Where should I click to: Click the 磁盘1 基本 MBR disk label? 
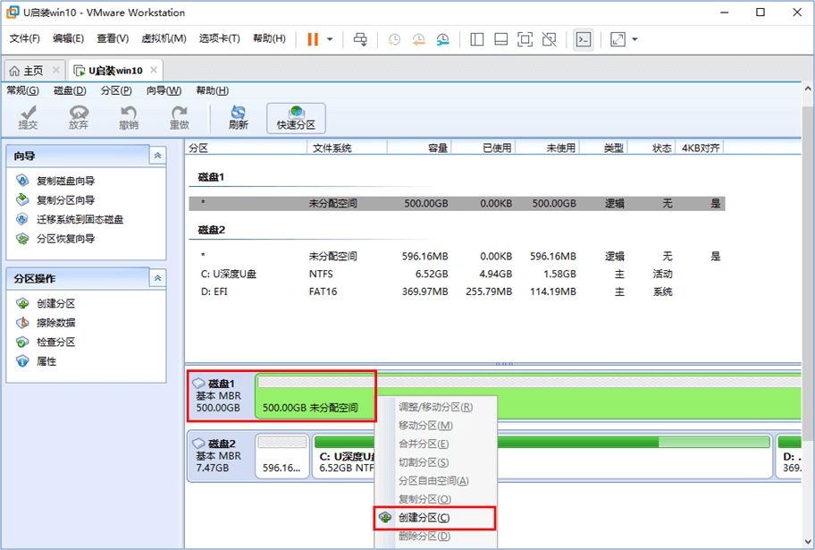tap(221, 395)
